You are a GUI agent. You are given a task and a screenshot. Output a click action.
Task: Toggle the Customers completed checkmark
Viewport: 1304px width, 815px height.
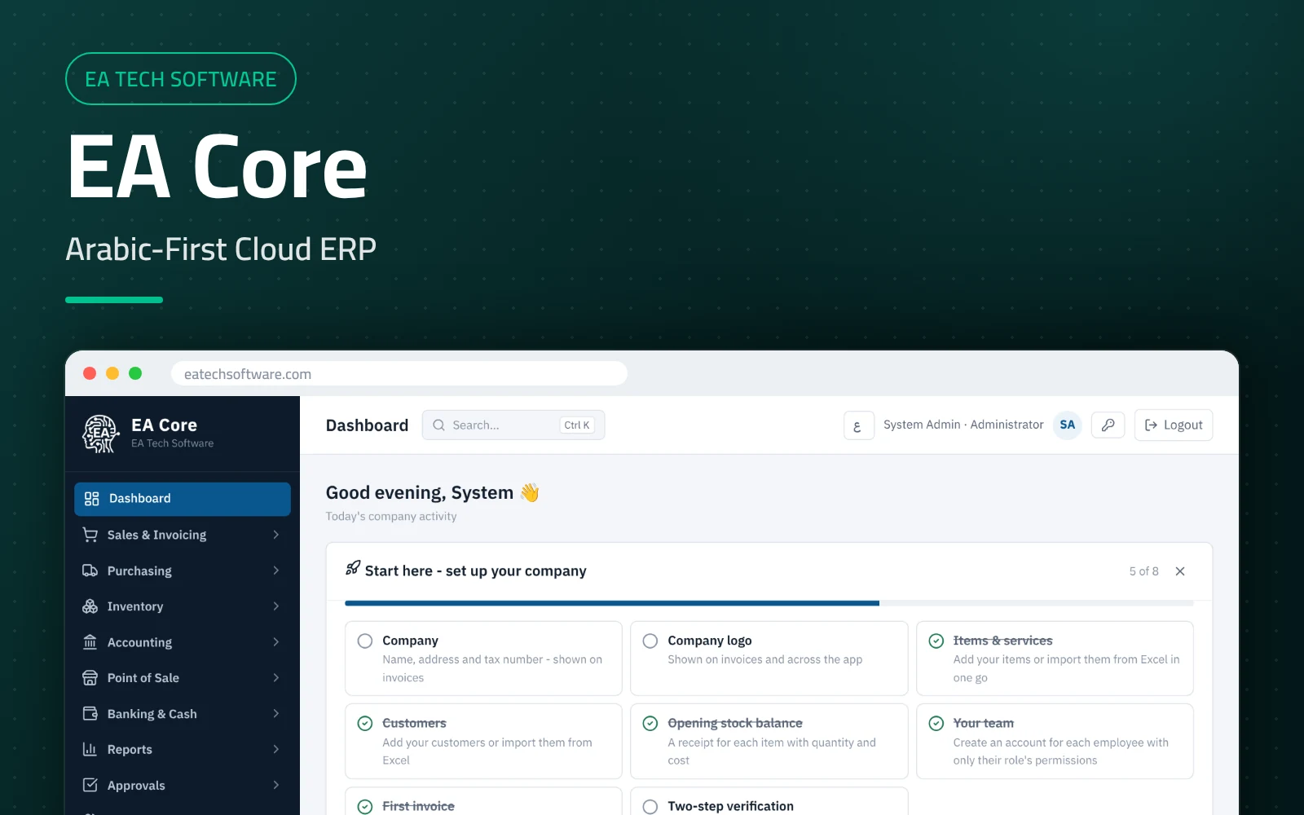pos(365,724)
